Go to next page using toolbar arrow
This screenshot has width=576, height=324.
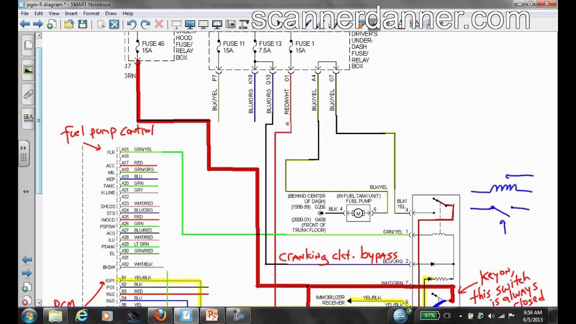pos(38,24)
